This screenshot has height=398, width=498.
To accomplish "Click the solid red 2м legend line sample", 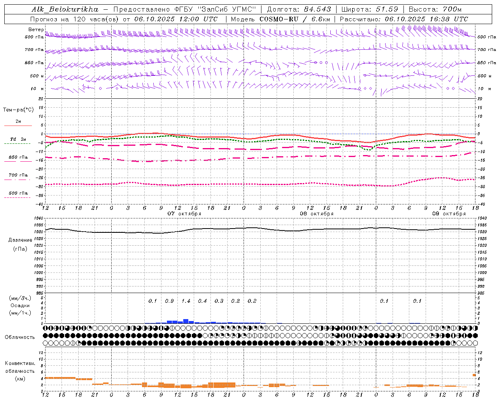I will 18,126.
